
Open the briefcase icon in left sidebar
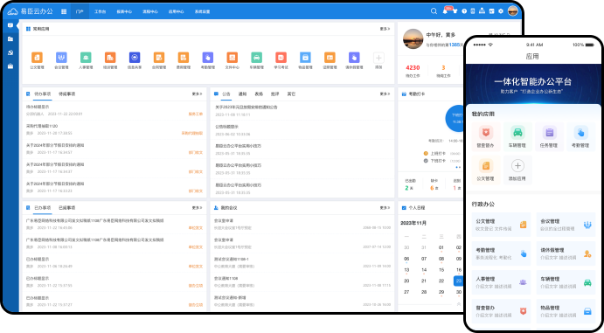click(10, 66)
